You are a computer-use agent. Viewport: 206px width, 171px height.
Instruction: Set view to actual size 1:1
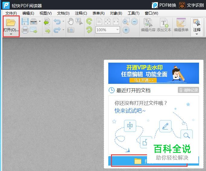pyautogui.click(x=99, y=21)
